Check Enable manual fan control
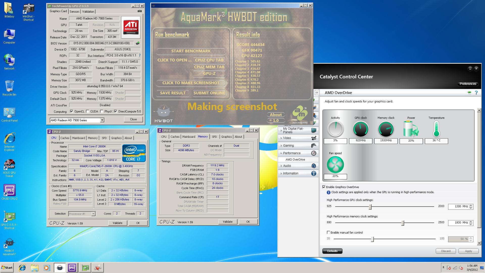This screenshot has width=485, height=273. [328, 233]
